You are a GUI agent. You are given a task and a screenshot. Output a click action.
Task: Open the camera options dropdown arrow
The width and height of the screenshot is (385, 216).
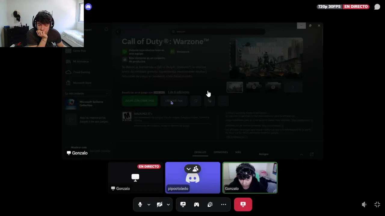[168, 205]
